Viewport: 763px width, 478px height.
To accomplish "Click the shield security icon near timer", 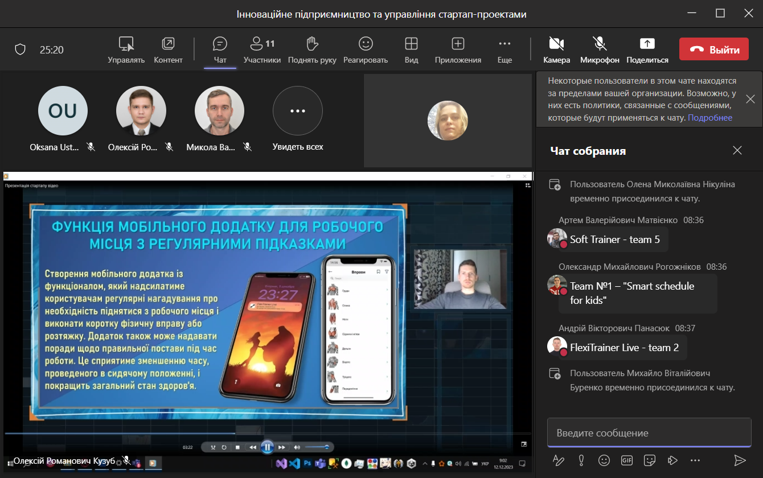I will (20, 50).
